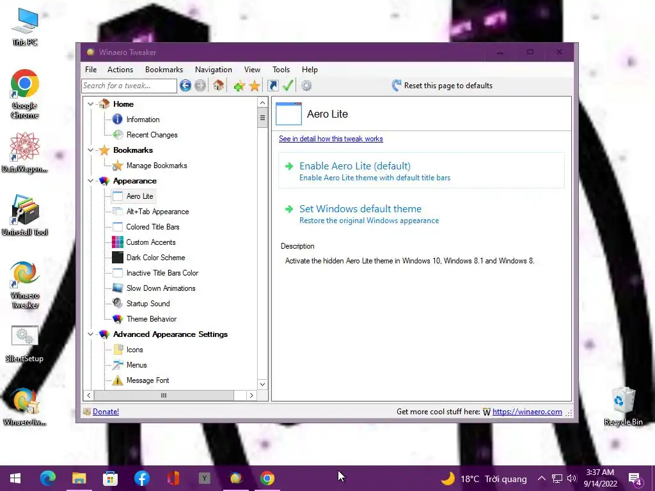This screenshot has height=491, width=655.
Task: Open Manage Bookmarks entry
Action: tap(157, 166)
